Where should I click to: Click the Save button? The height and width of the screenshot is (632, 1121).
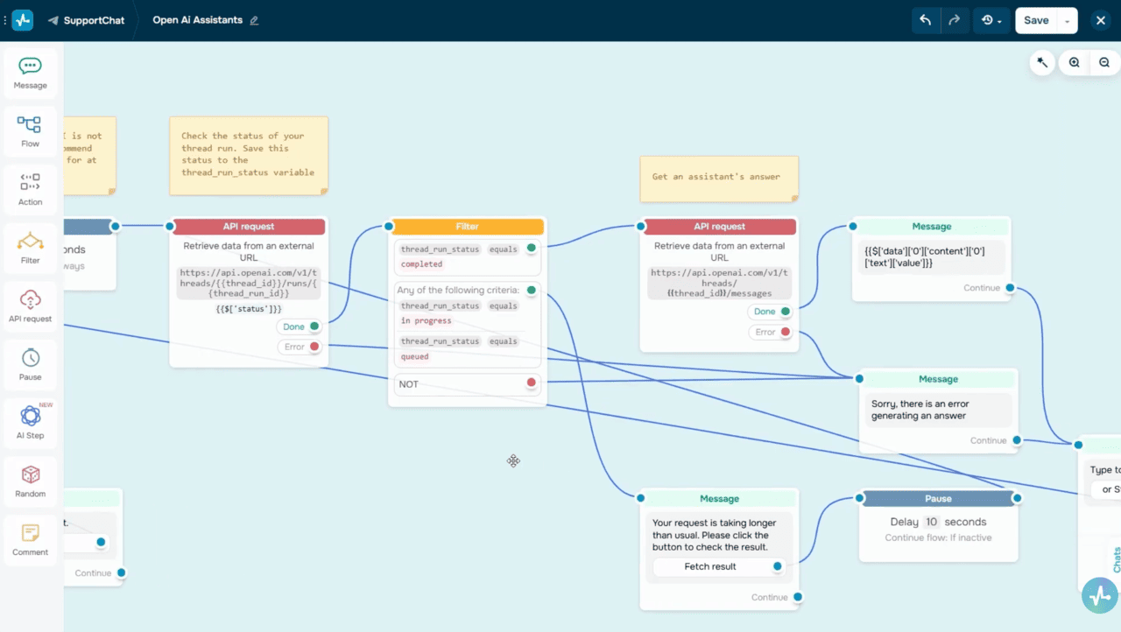(x=1036, y=19)
